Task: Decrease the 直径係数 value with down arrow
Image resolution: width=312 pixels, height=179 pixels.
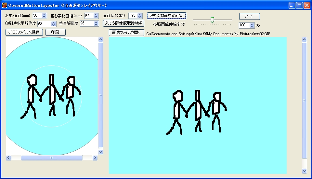Action: point(140,17)
